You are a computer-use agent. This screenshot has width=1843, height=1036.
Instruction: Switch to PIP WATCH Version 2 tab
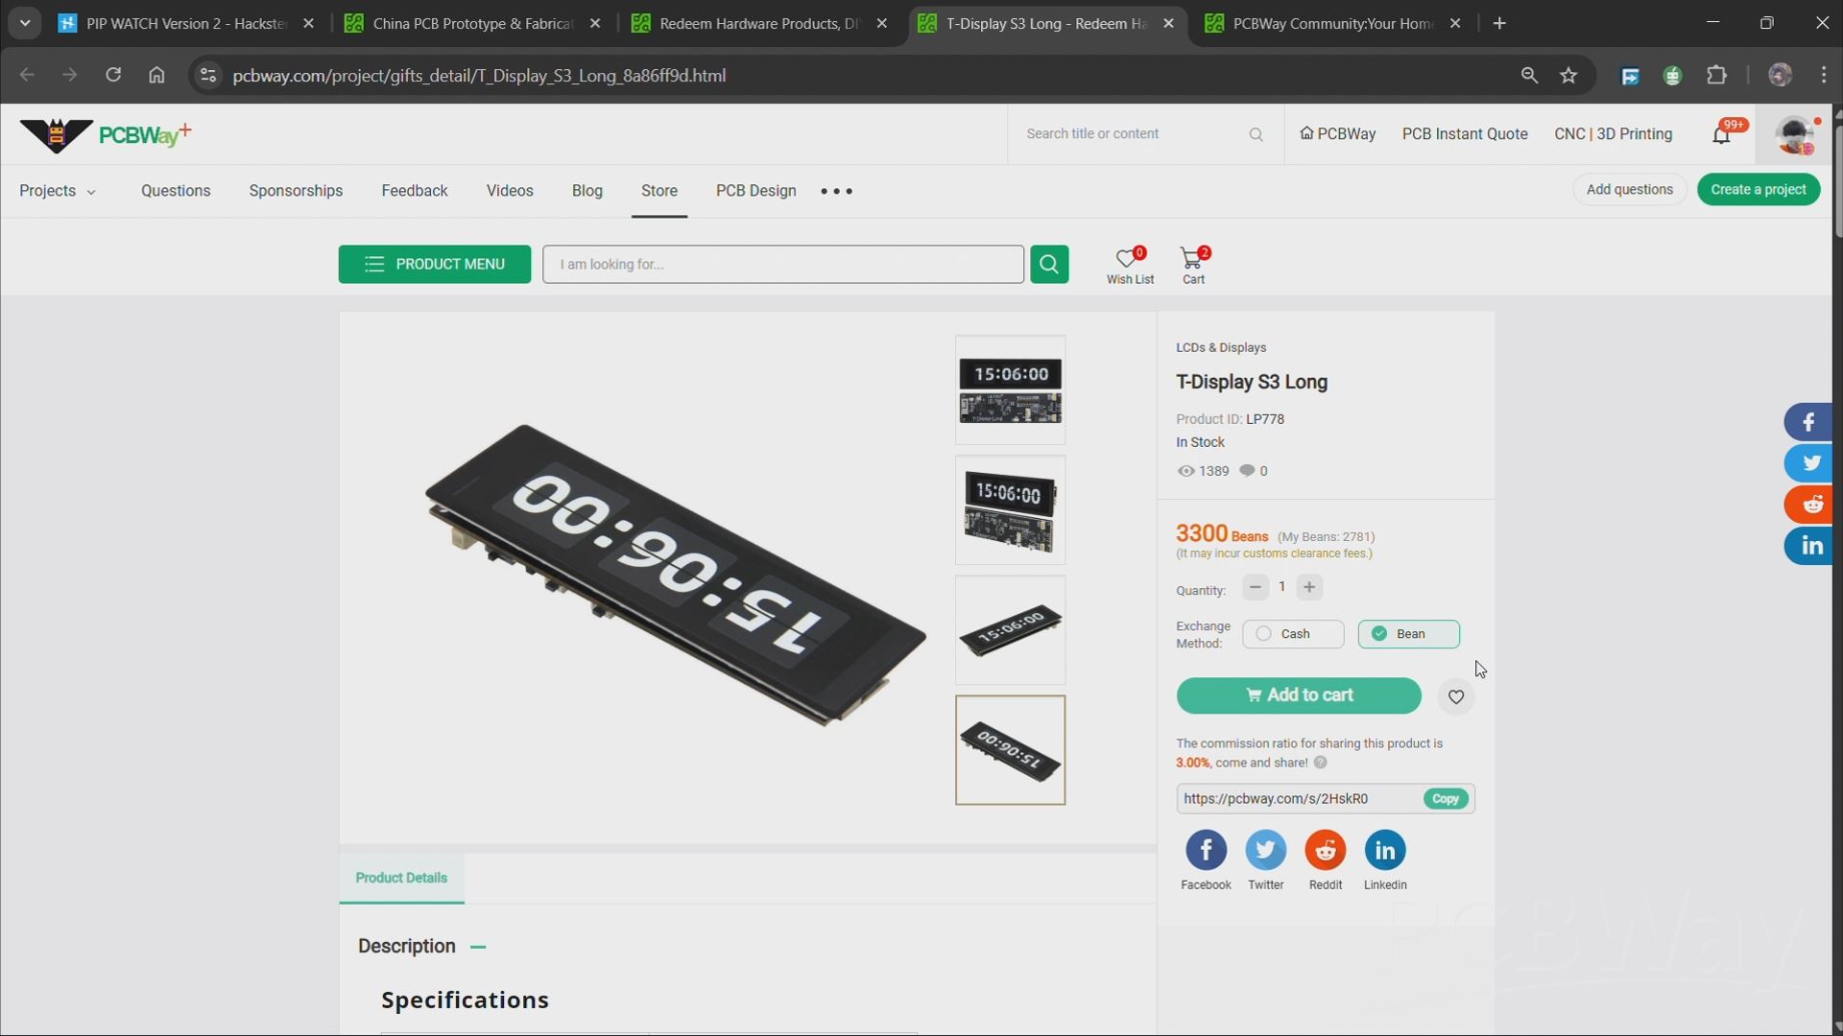184,24
